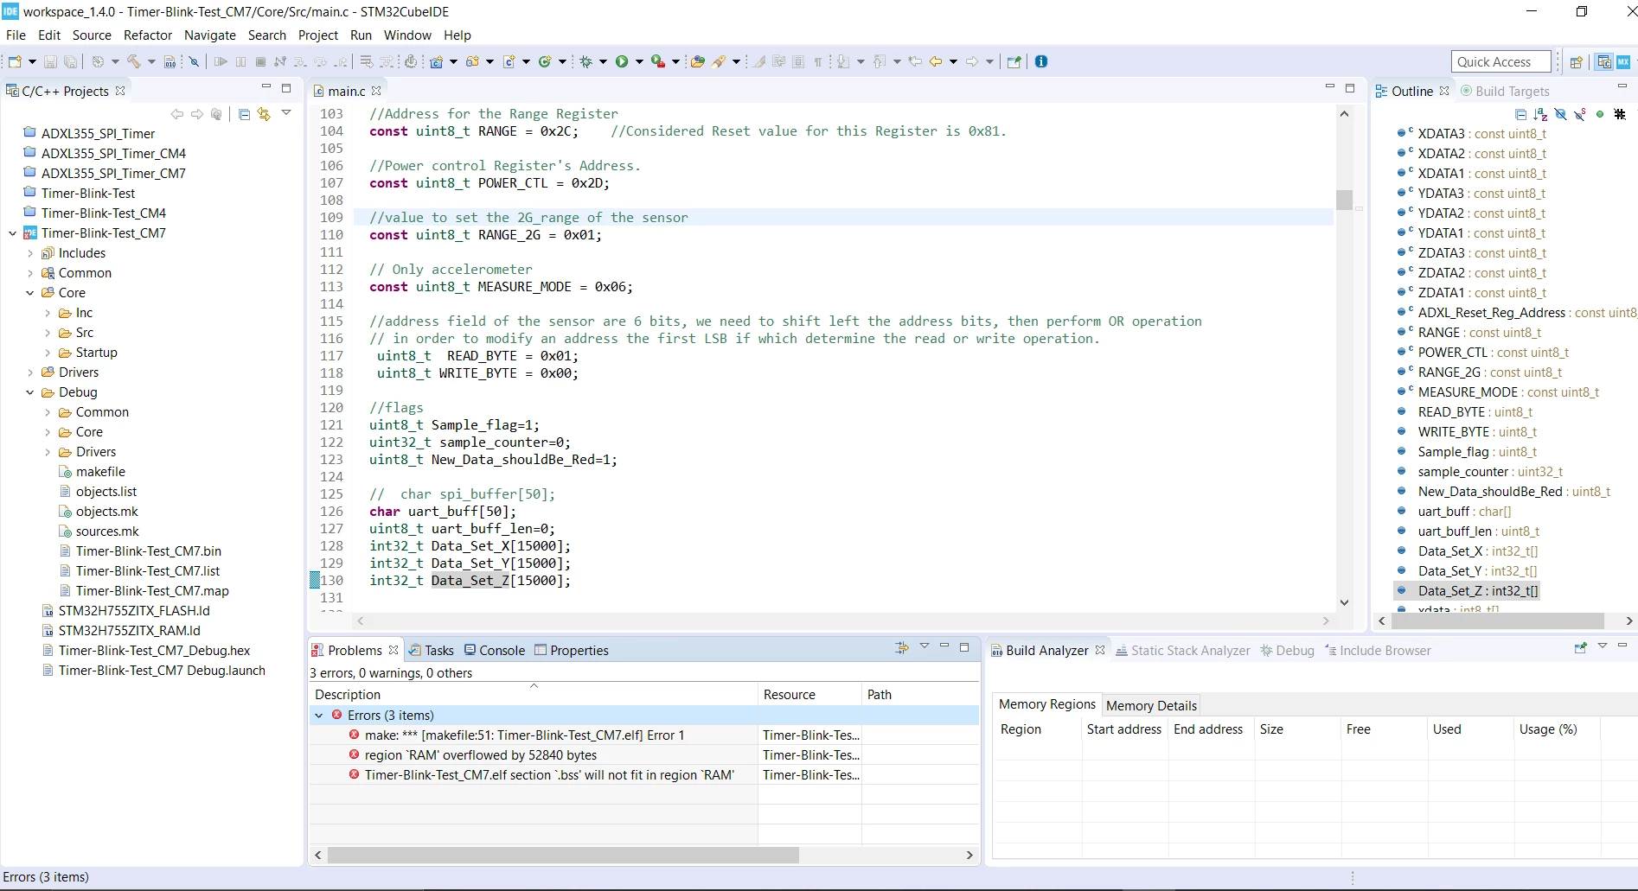Select Timer-Blink-Test_CM7.map file
This screenshot has width=1638, height=891.
[144, 591]
